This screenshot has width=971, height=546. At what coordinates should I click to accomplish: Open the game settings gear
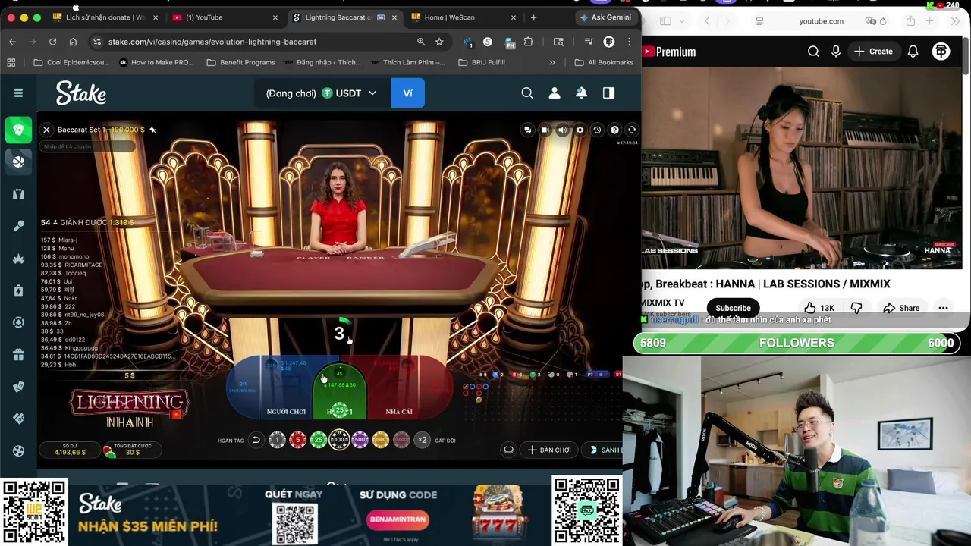click(x=580, y=130)
